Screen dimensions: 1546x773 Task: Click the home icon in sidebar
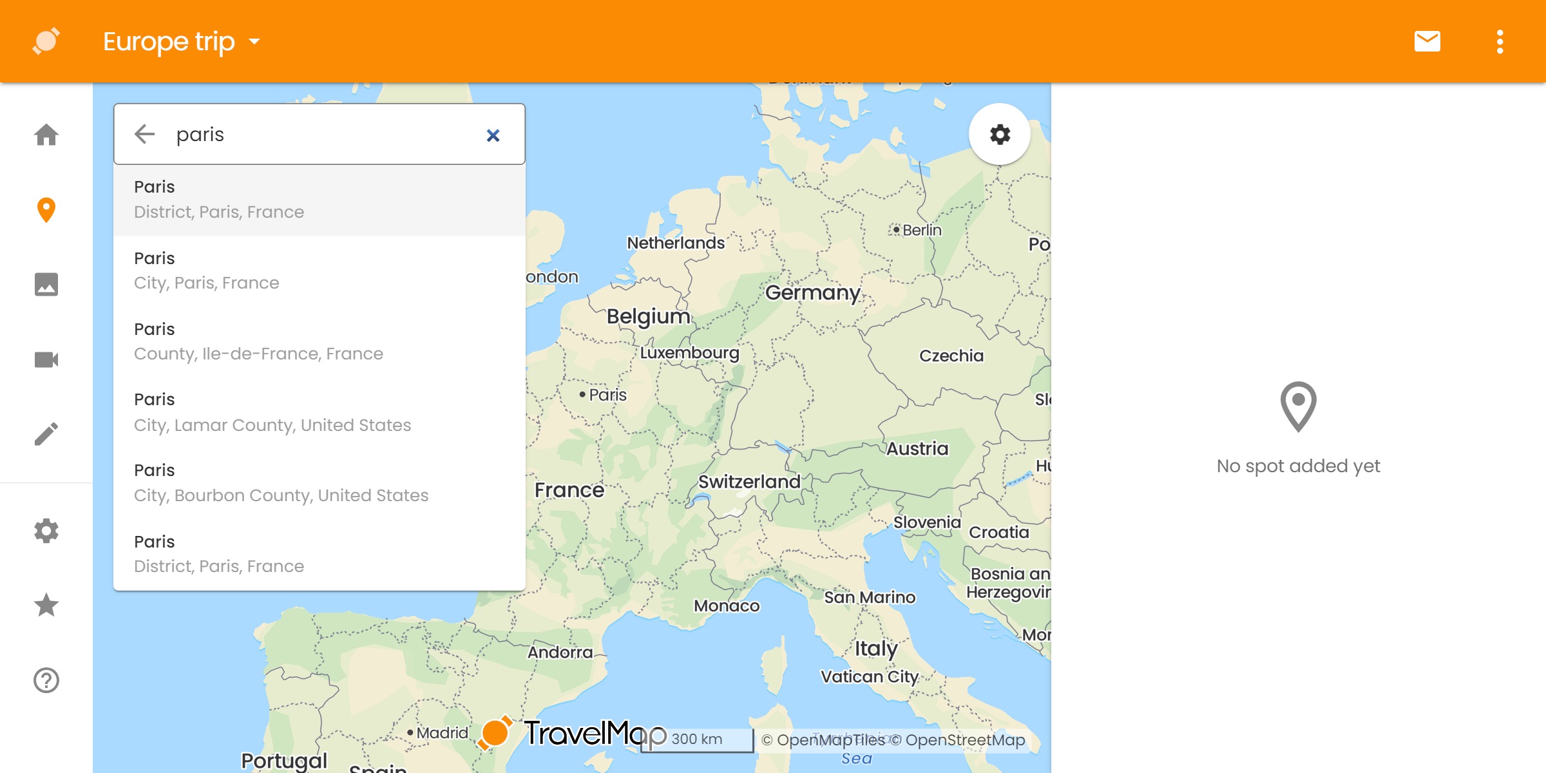click(46, 135)
